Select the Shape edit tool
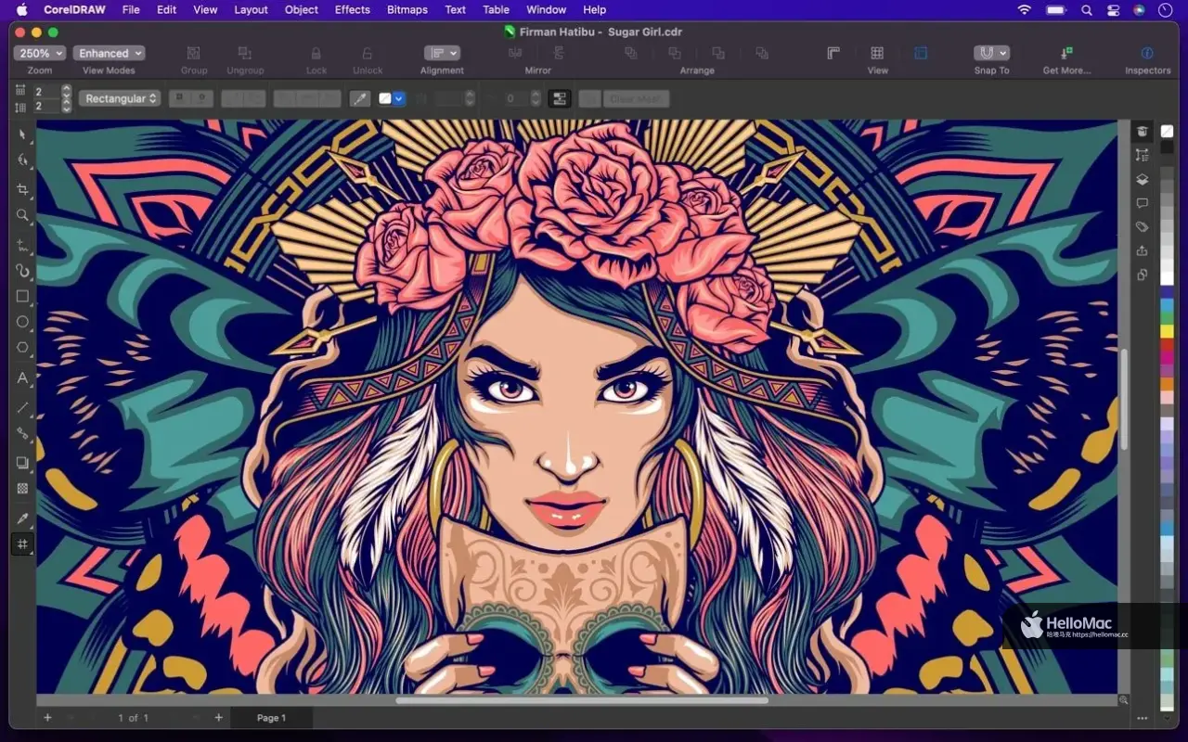1188x742 pixels. (x=23, y=160)
